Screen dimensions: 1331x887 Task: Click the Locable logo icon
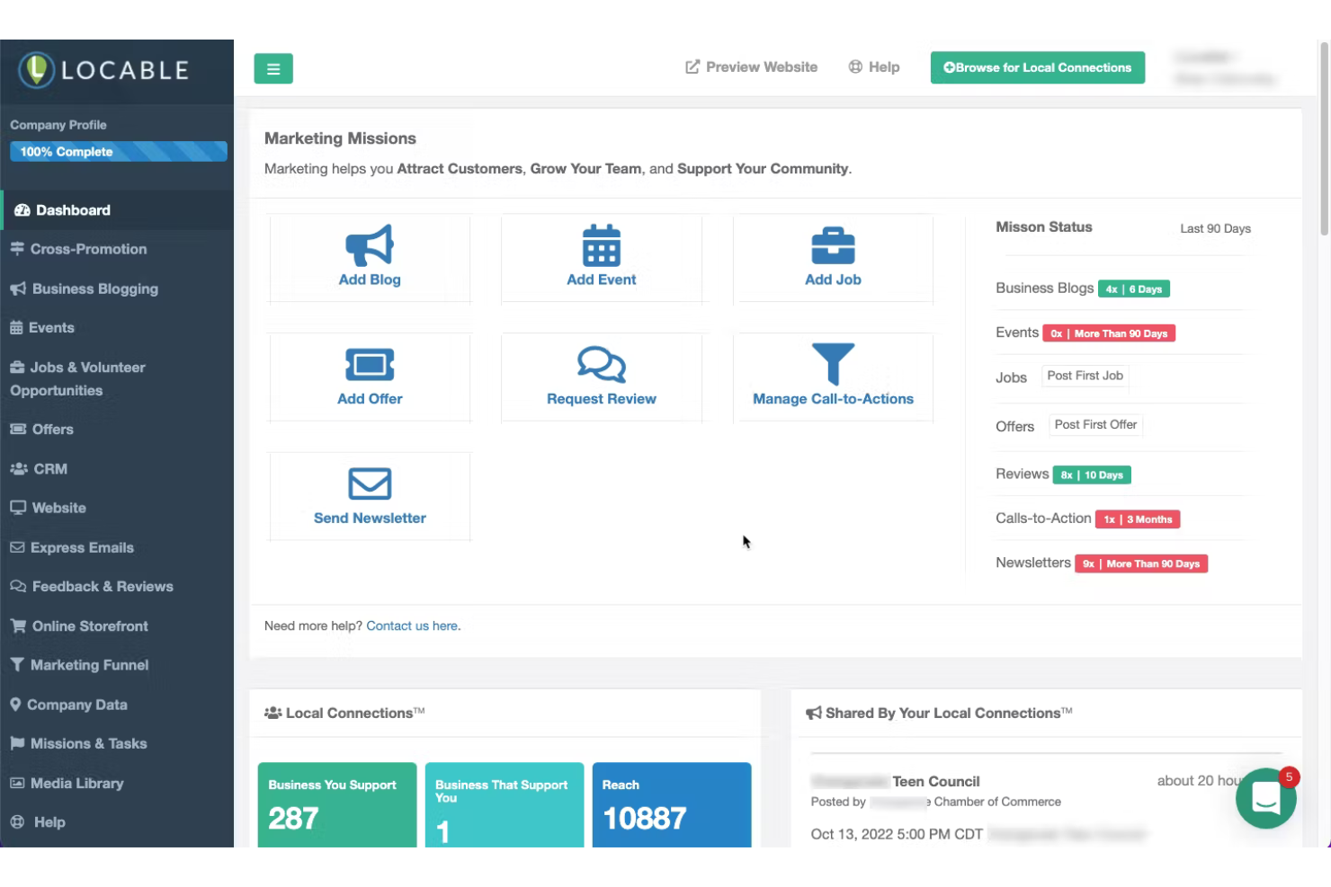coord(37,70)
